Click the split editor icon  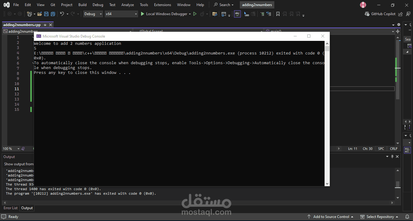[x=397, y=31]
